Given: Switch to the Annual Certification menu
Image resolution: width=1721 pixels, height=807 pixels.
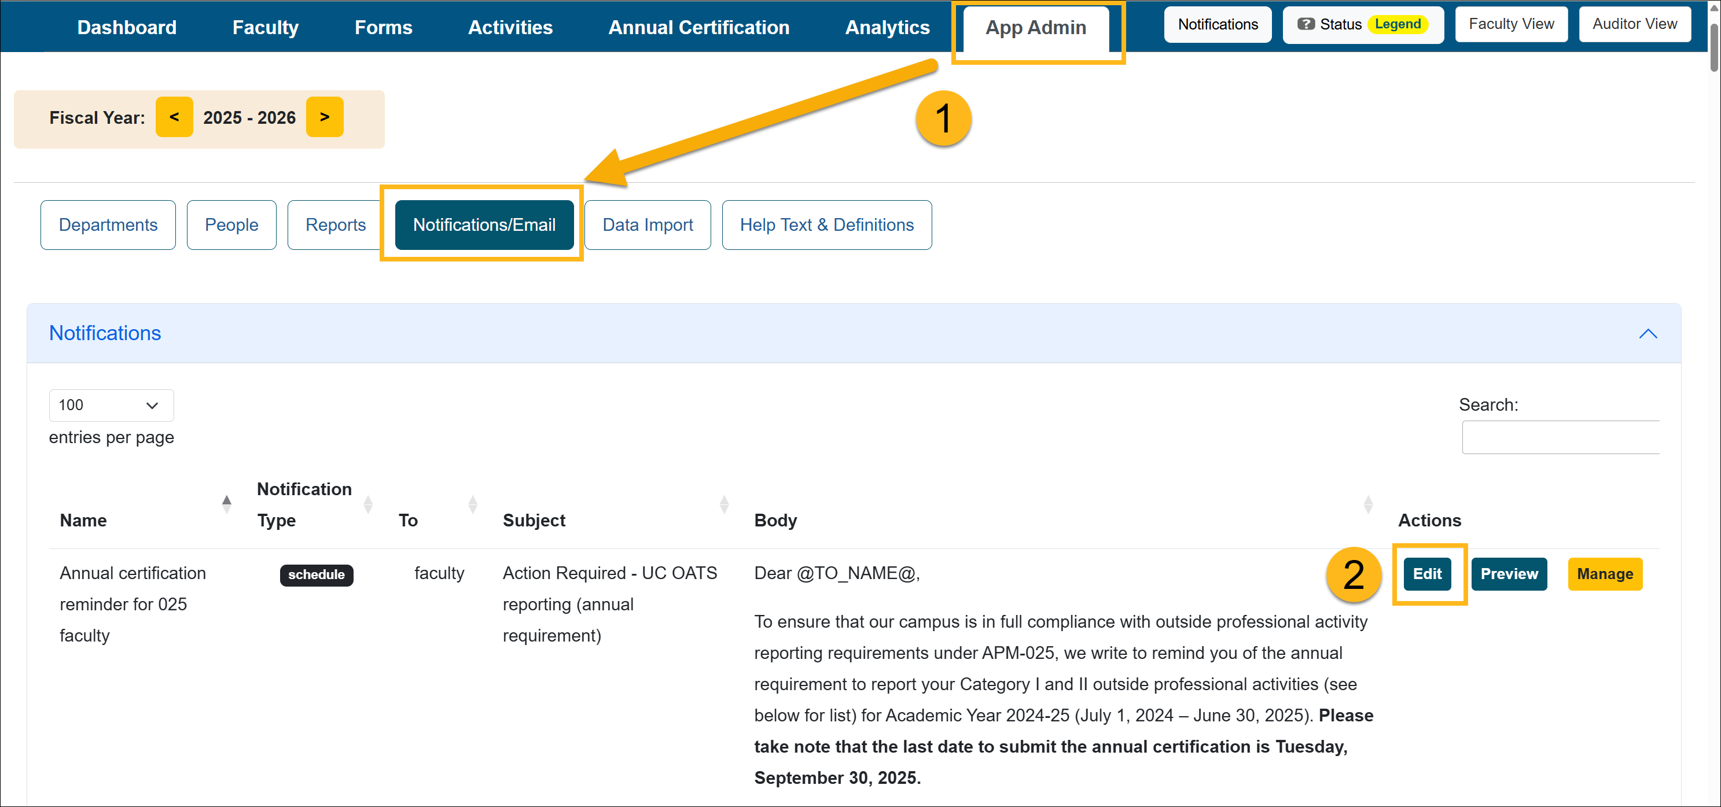Looking at the screenshot, I should pos(698,27).
